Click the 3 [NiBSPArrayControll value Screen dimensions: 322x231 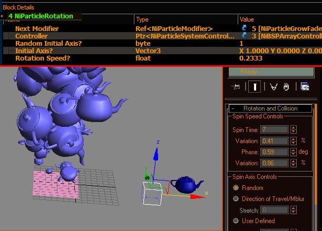(287, 36)
